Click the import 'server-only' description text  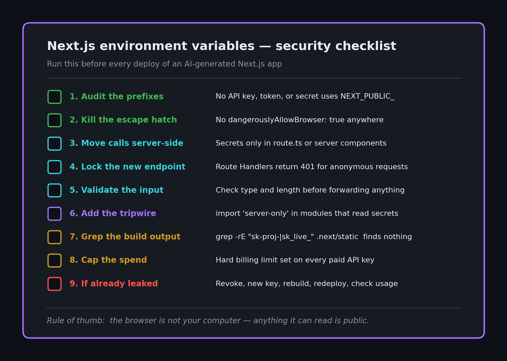click(307, 214)
